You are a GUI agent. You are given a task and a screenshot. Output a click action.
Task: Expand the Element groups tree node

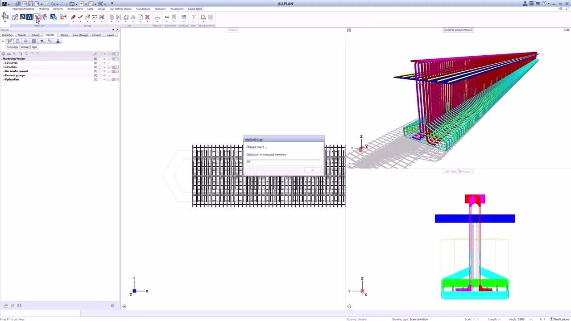coord(4,75)
